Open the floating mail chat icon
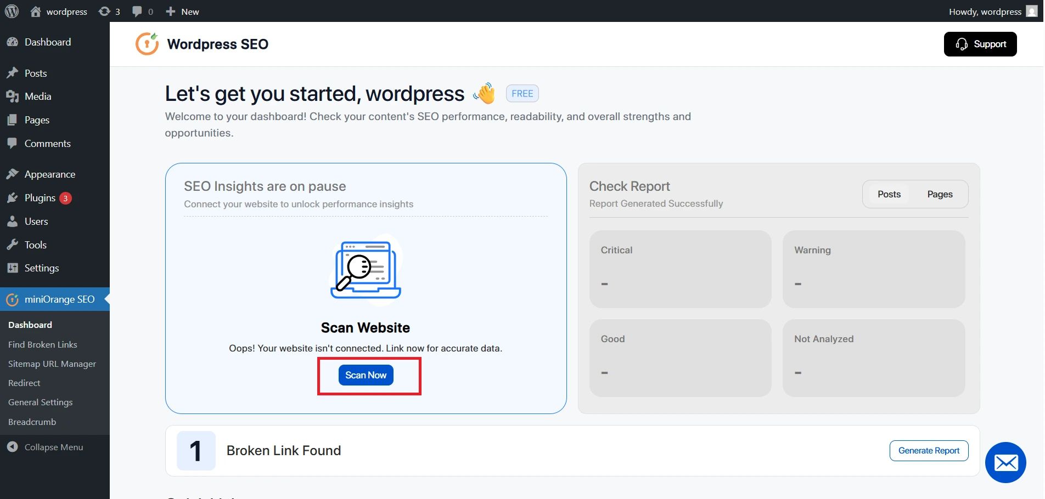 1005,462
